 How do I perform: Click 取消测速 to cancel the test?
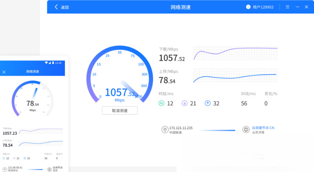pyautogui.click(x=120, y=111)
